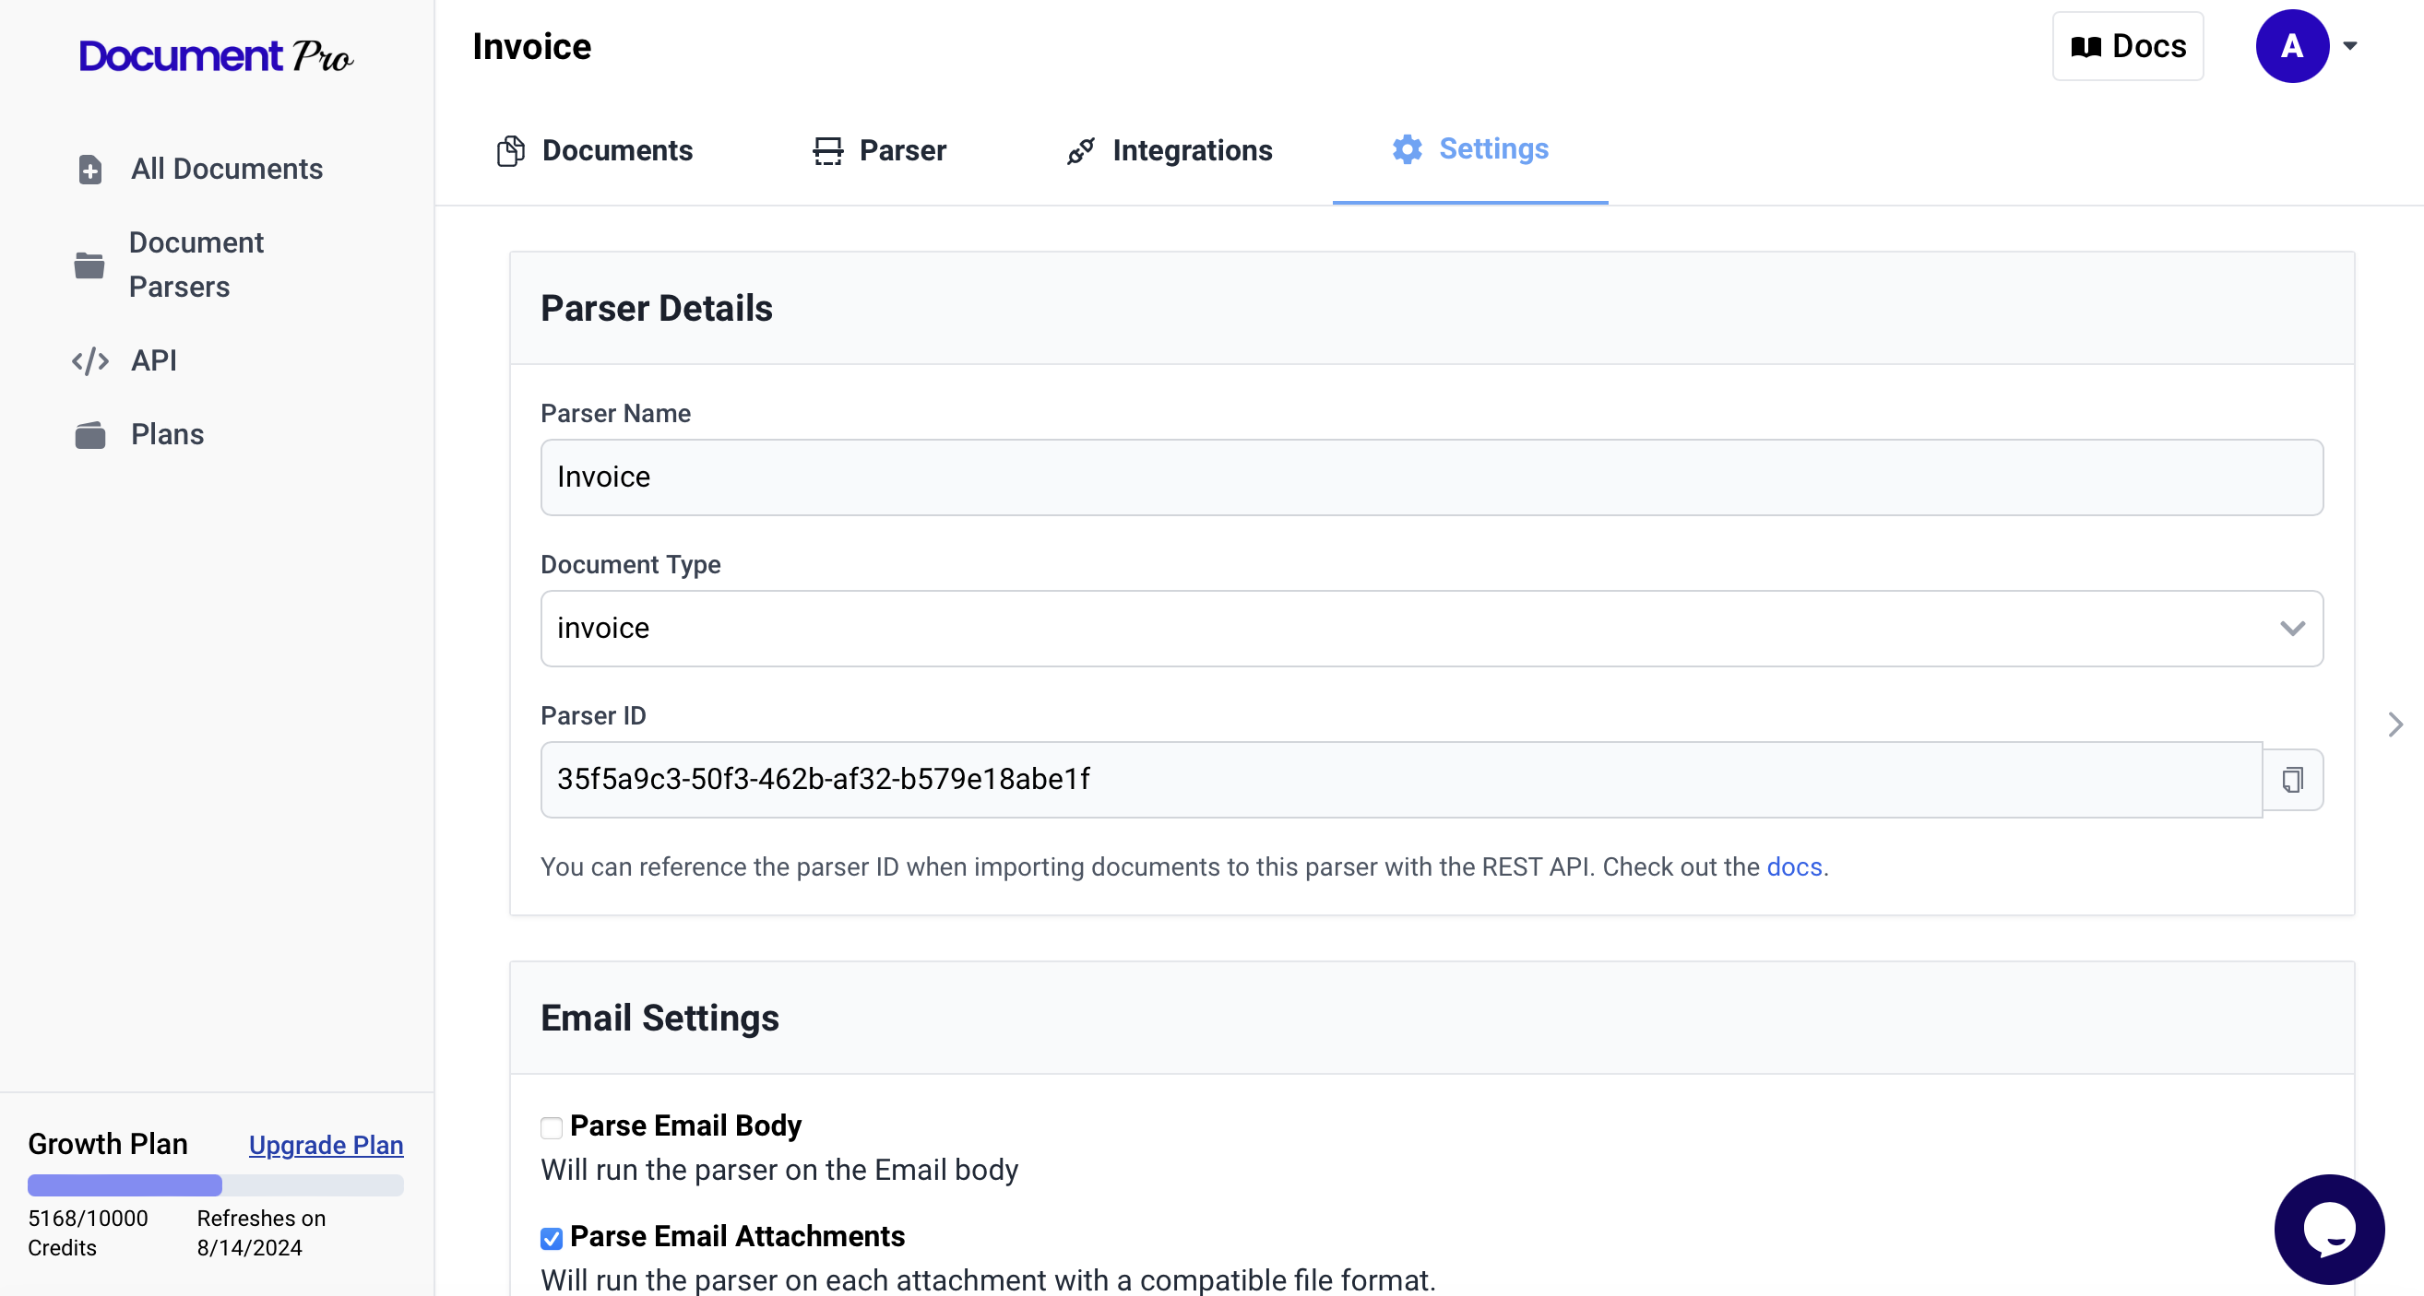This screenshot has height=1296, width=2424.
Task: Click the Plans wallet icon
Action: 90,435
